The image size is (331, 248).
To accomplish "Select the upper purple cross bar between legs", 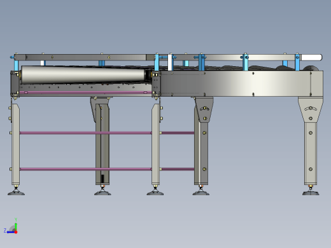I will tap(86, 133).
